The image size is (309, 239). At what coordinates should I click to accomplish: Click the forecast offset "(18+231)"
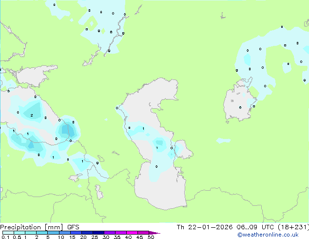pyautogui.click(x=293, y=227)
